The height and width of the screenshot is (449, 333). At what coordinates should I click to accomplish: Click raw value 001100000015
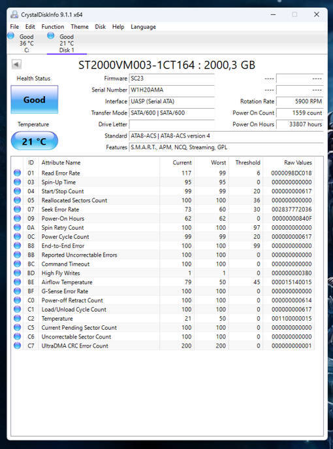click(x=291, y=318)
